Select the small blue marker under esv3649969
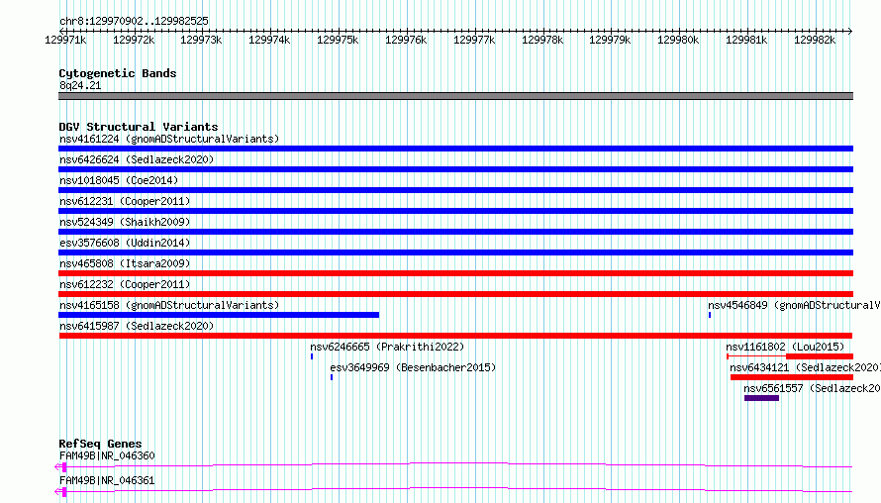881x503 pixels. click(332, 377)
